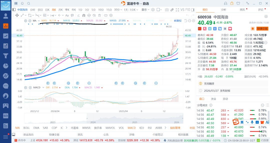Open the chat bubble sidebar icon
Image resolution: width=270 pixels, height=143 pixels.
pyautogui.click(x=6, y=86)
